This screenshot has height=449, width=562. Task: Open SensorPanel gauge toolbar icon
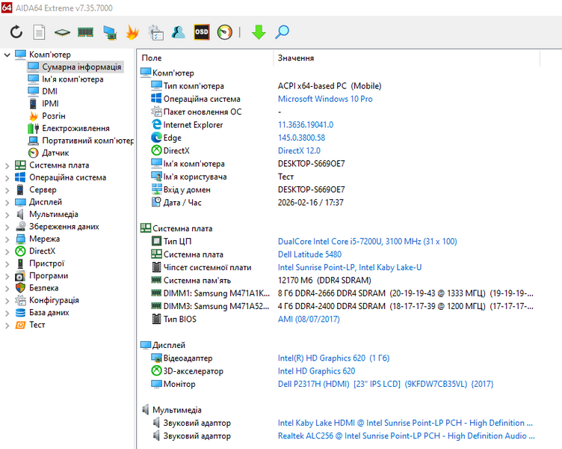[x=225, y=32]
